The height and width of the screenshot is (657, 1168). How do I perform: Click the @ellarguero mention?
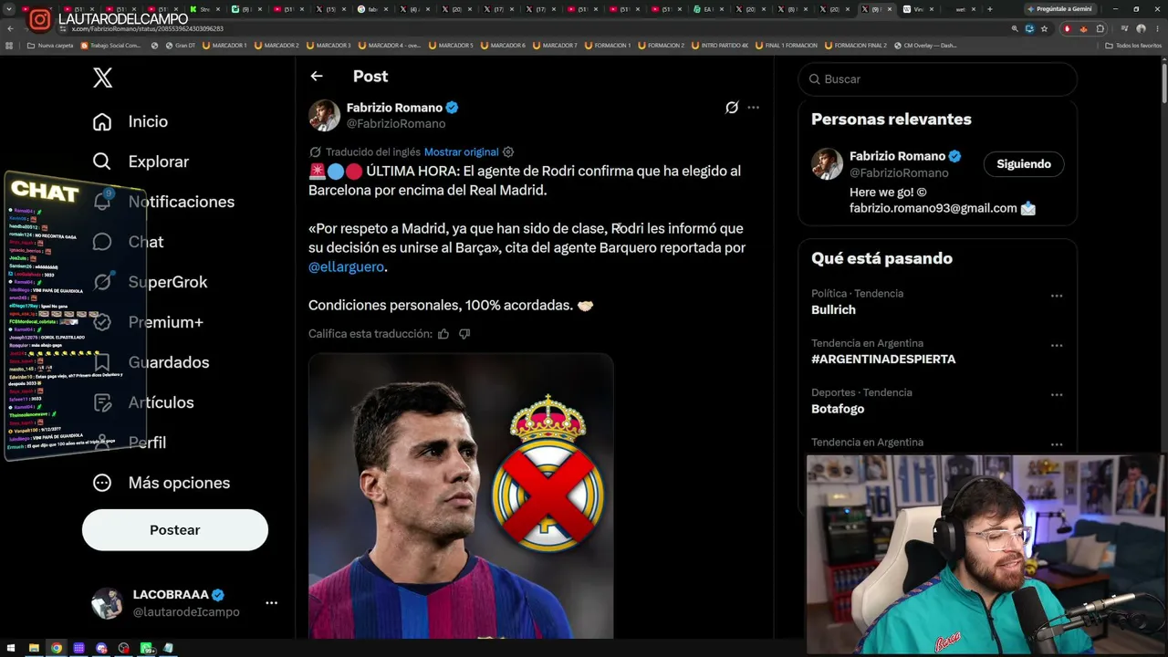tap(346, 267)
